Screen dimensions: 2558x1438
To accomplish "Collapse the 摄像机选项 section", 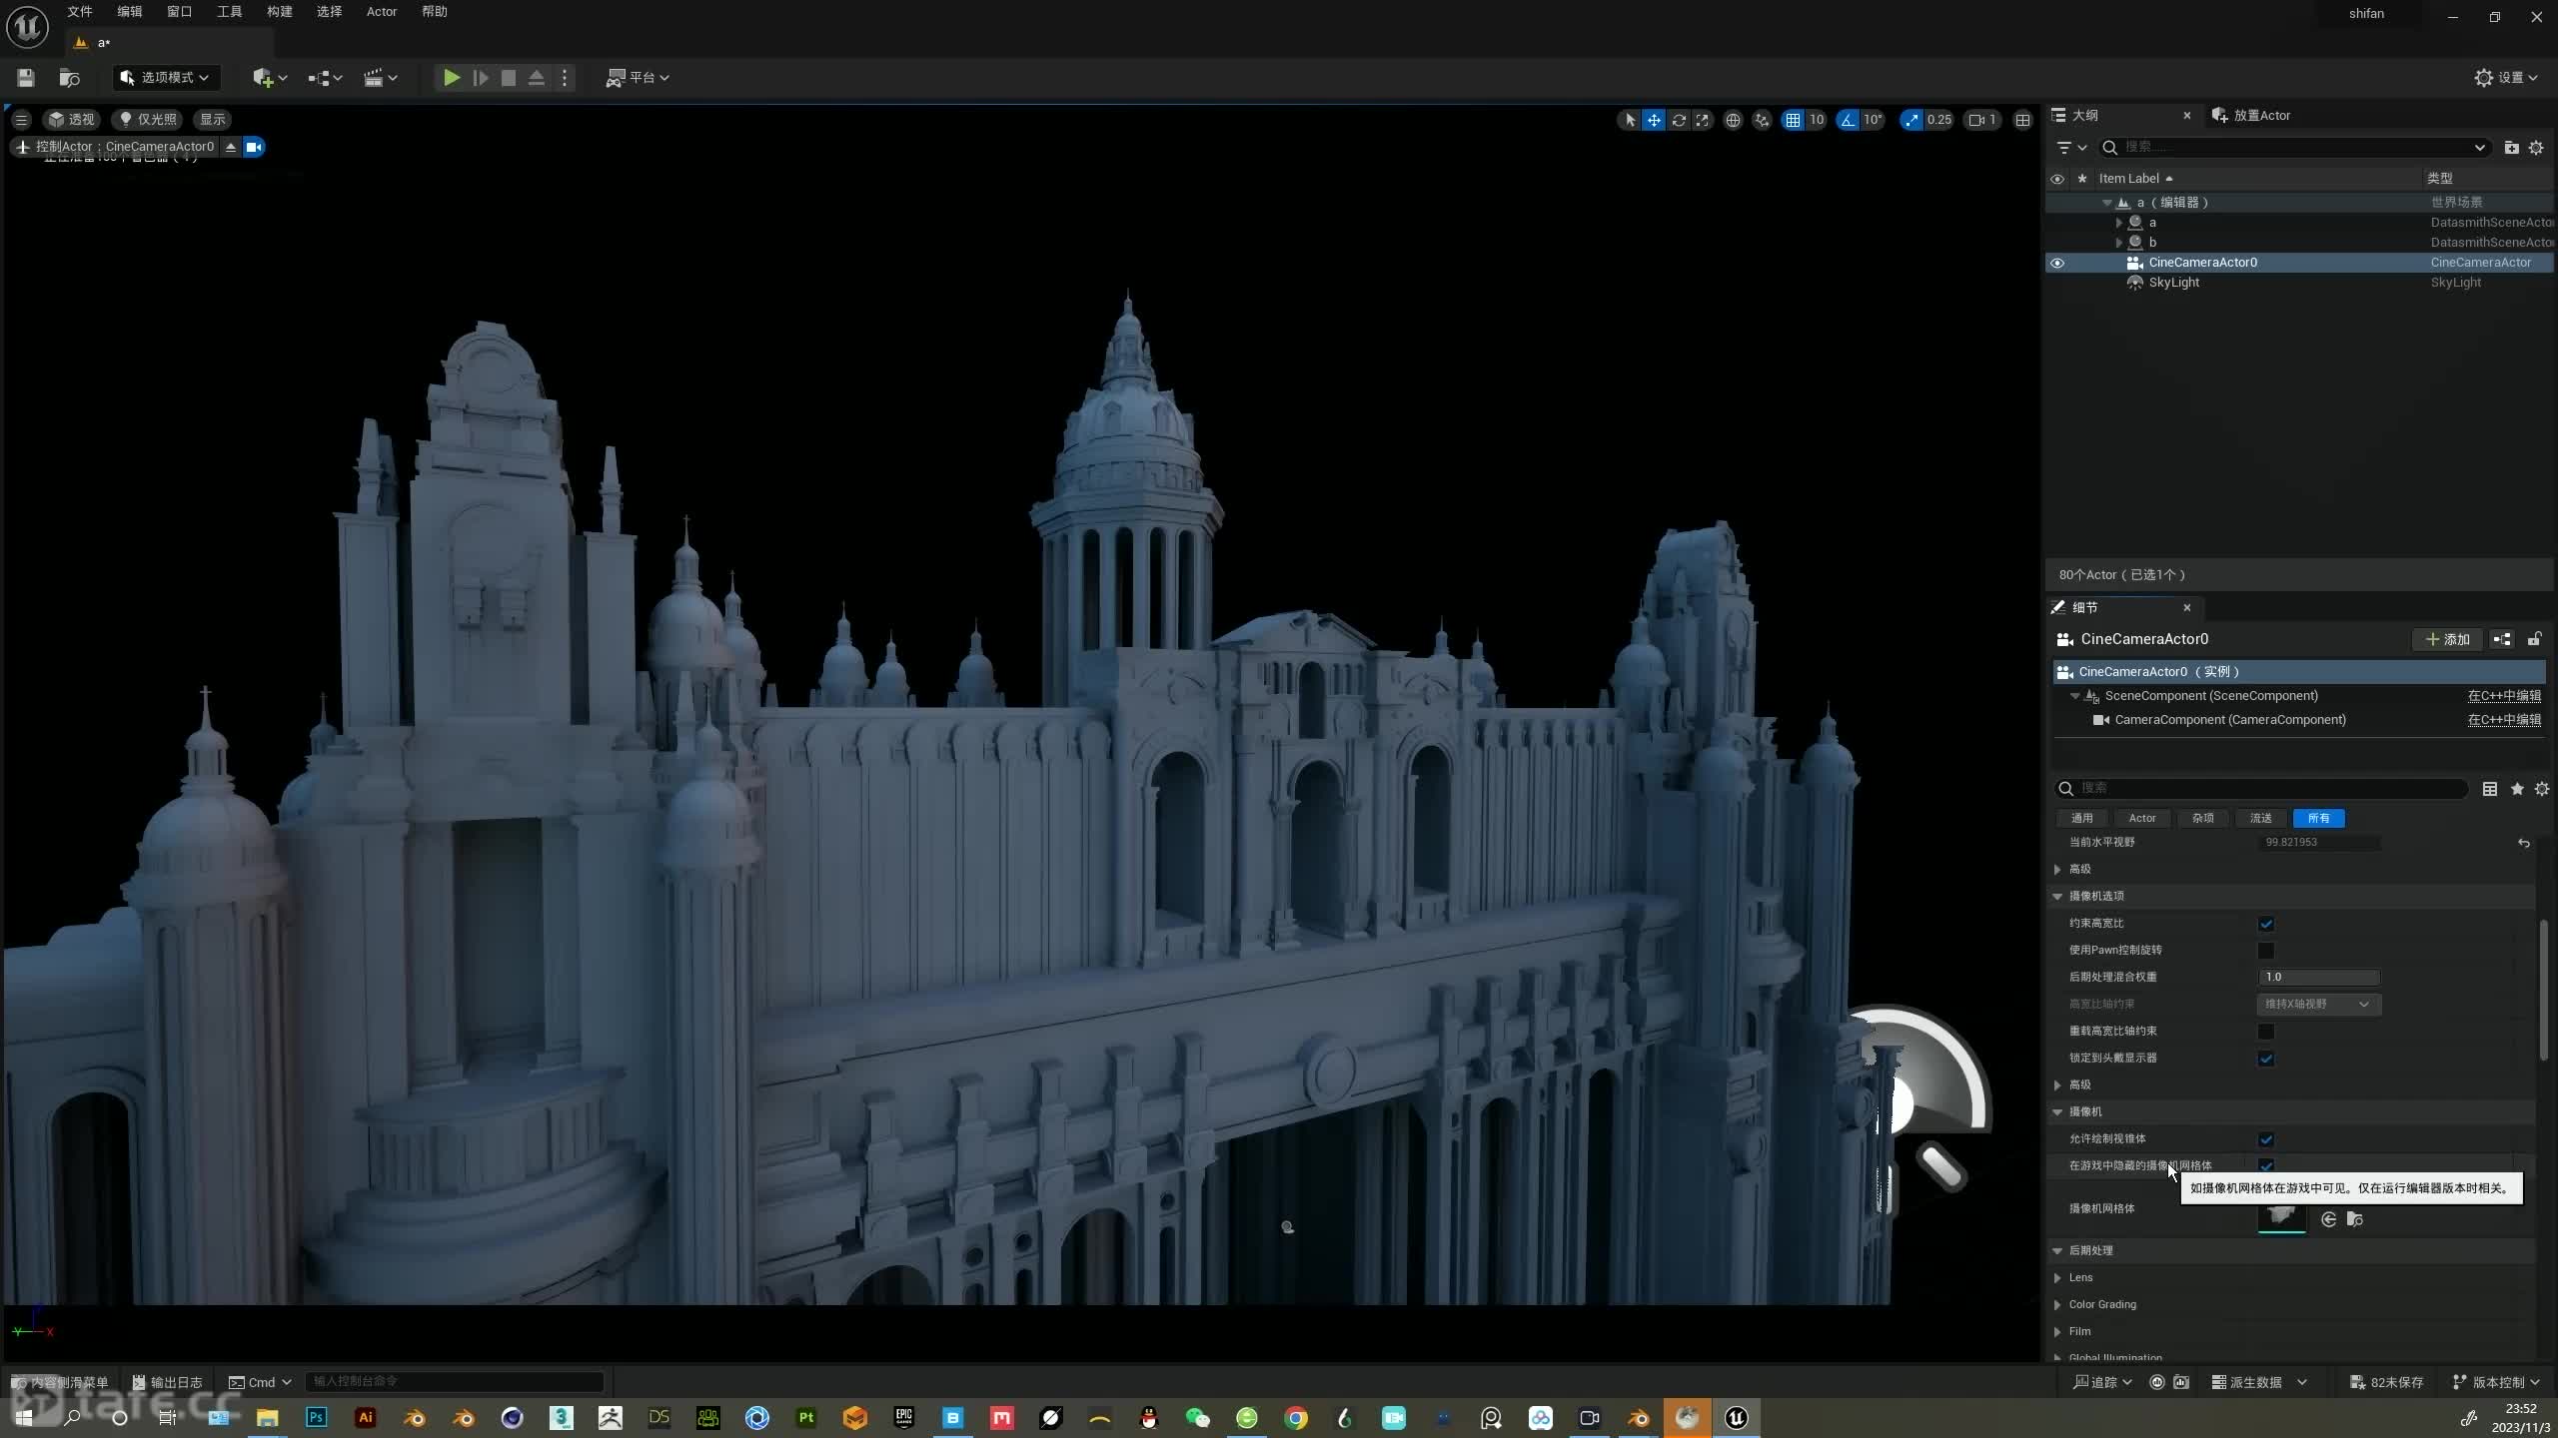I will 2058,896.
